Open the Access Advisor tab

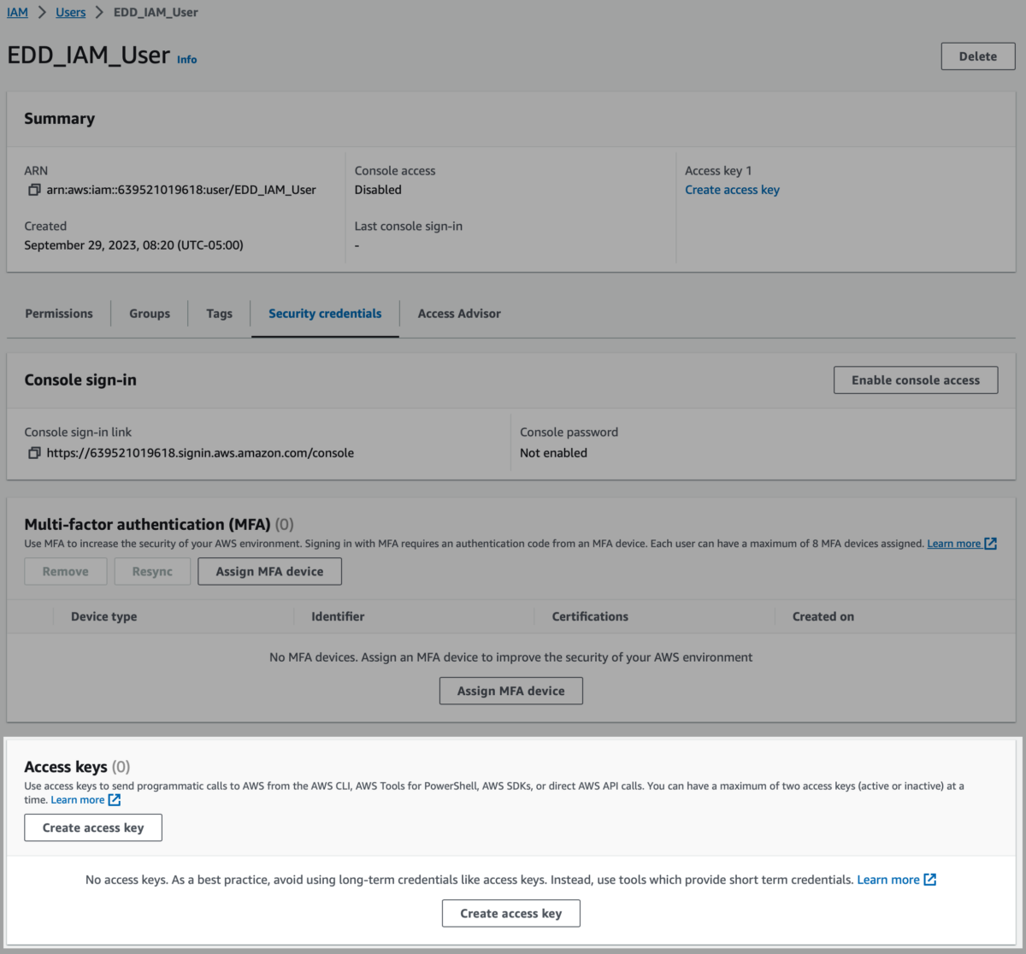click(459, 314)
